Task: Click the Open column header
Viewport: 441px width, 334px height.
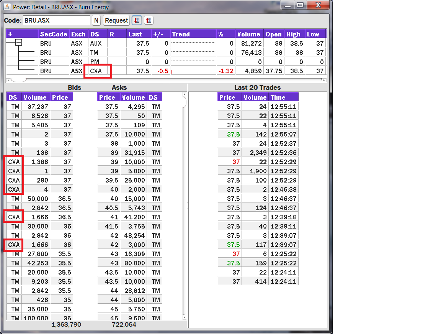Action: pos(274,34)
